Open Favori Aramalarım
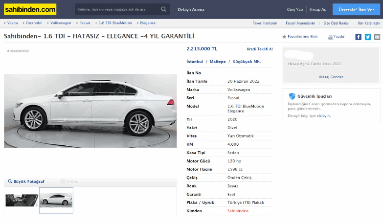Image resolution: width=383 pixels, height=224 pixels. pyautogui.click(x=300, y=23)
